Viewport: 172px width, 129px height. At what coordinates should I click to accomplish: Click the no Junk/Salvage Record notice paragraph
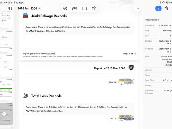click(78, 29)
